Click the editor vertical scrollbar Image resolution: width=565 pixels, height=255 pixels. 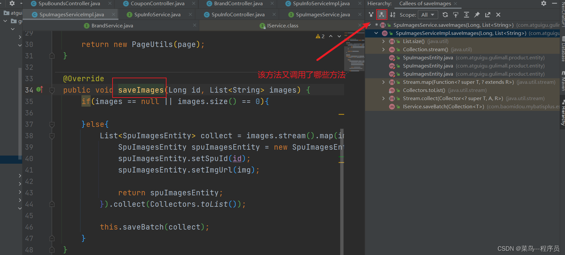point(342,192)
